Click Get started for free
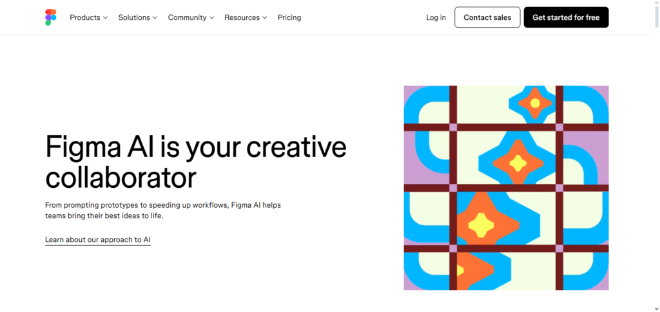Viewport: 660px width, 312px height. (566, 17)
